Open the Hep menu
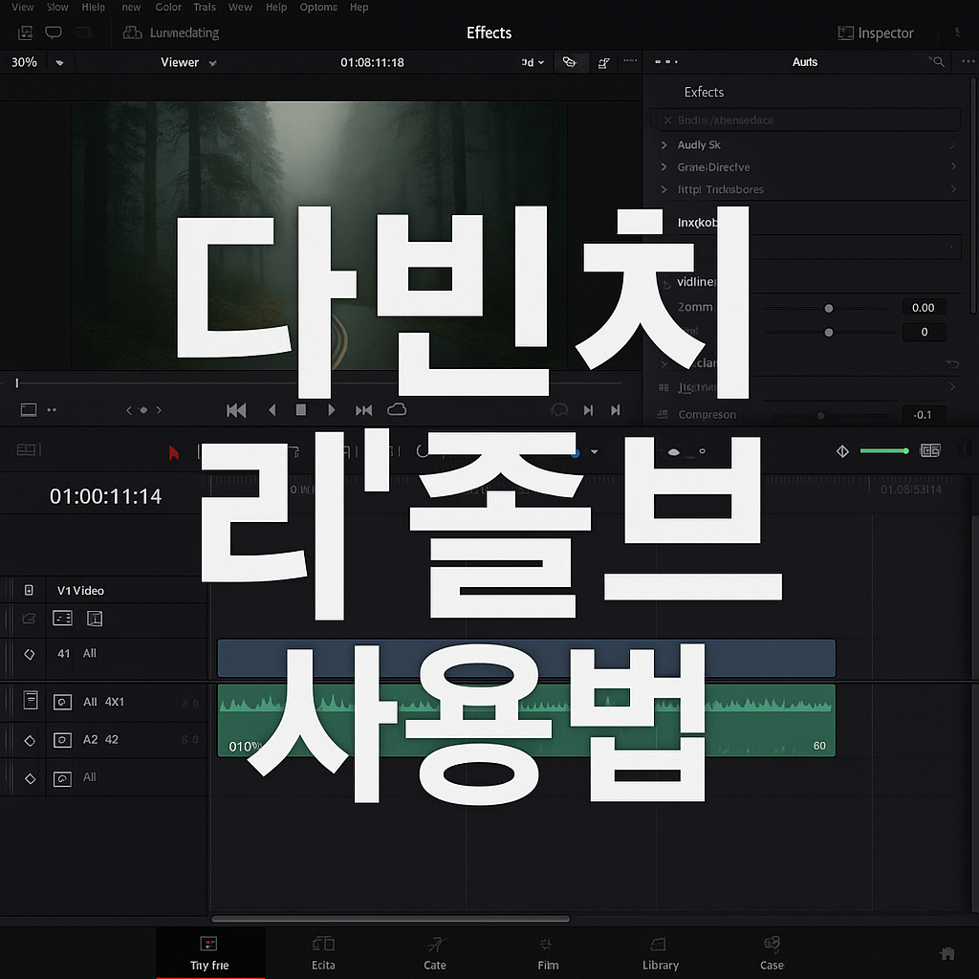Viewport: 979px width, 979px height. 359,7
